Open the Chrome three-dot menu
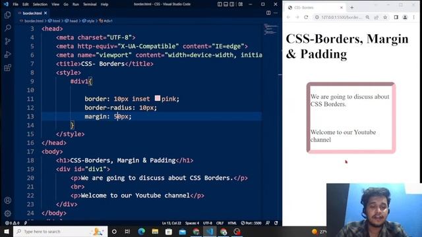Screen dimensions: 422x237 [413, 17]
